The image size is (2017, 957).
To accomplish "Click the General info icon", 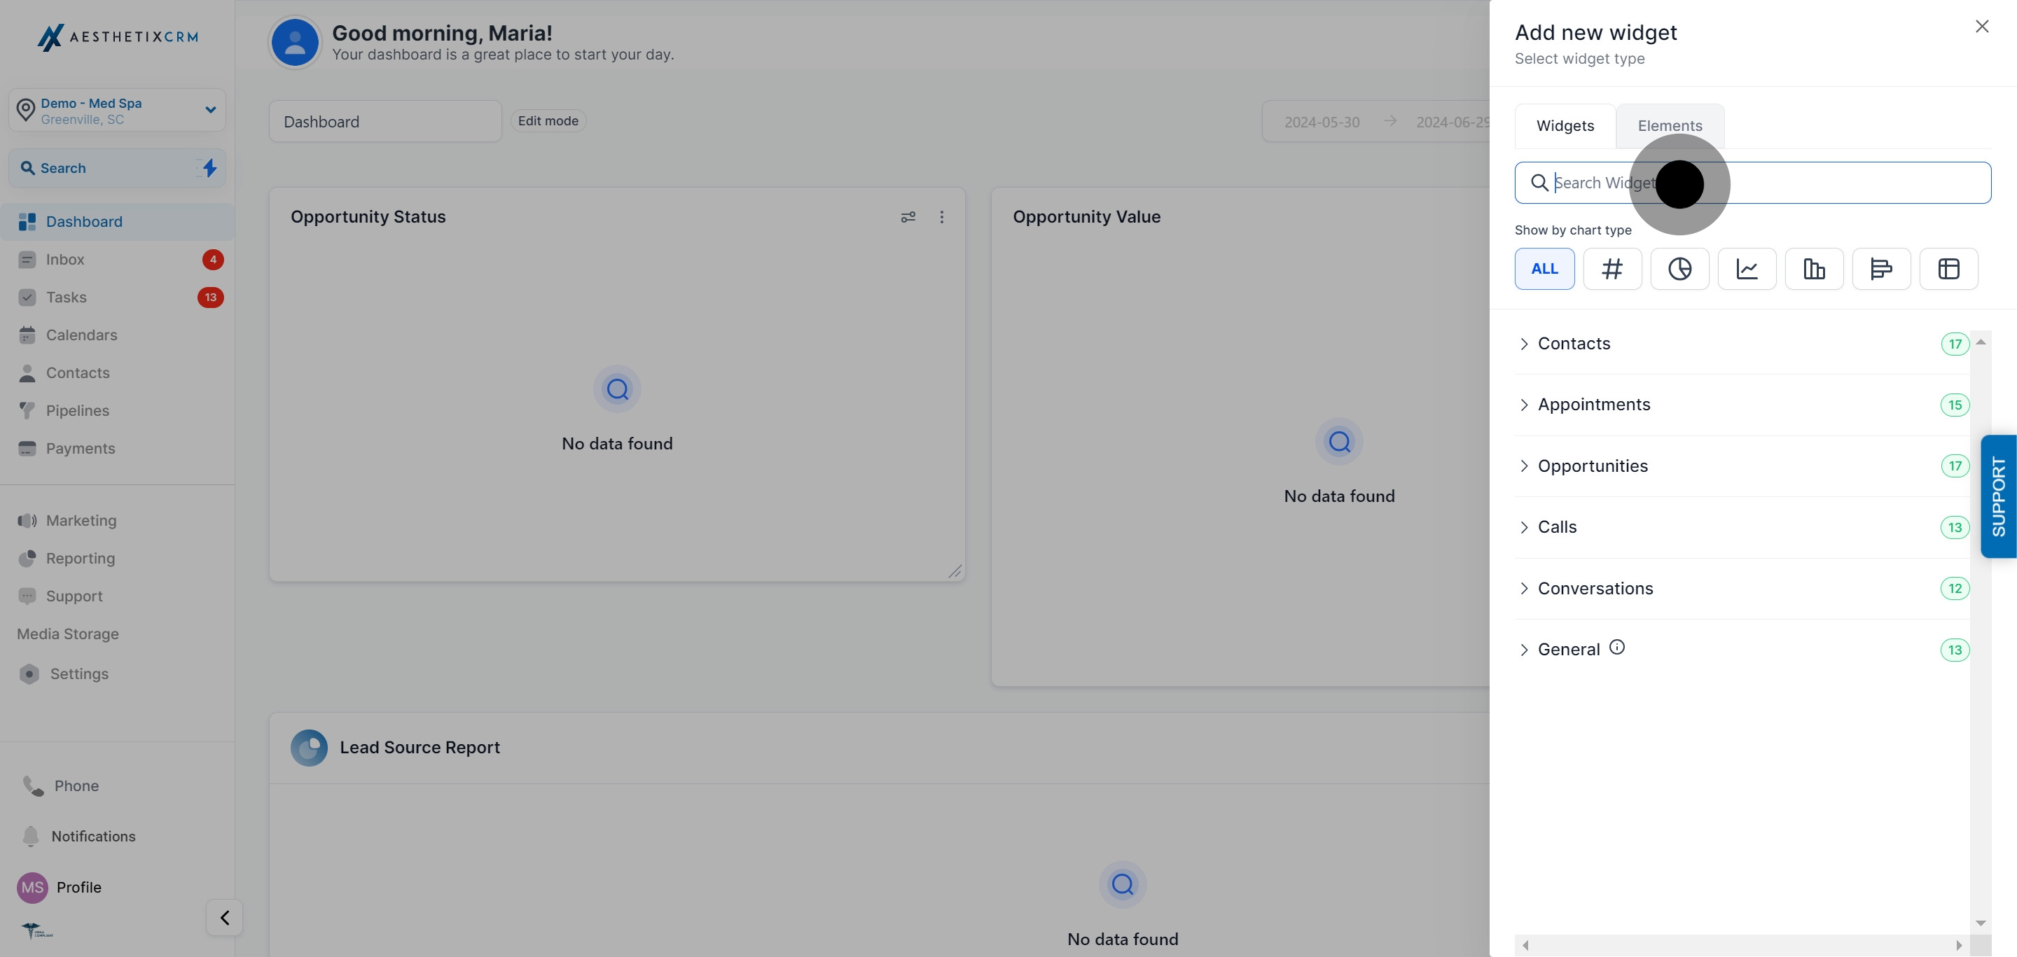I will (x=1616, y=647).
